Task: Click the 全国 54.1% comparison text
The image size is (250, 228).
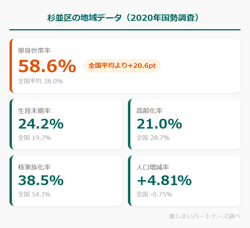Action: 34,194
